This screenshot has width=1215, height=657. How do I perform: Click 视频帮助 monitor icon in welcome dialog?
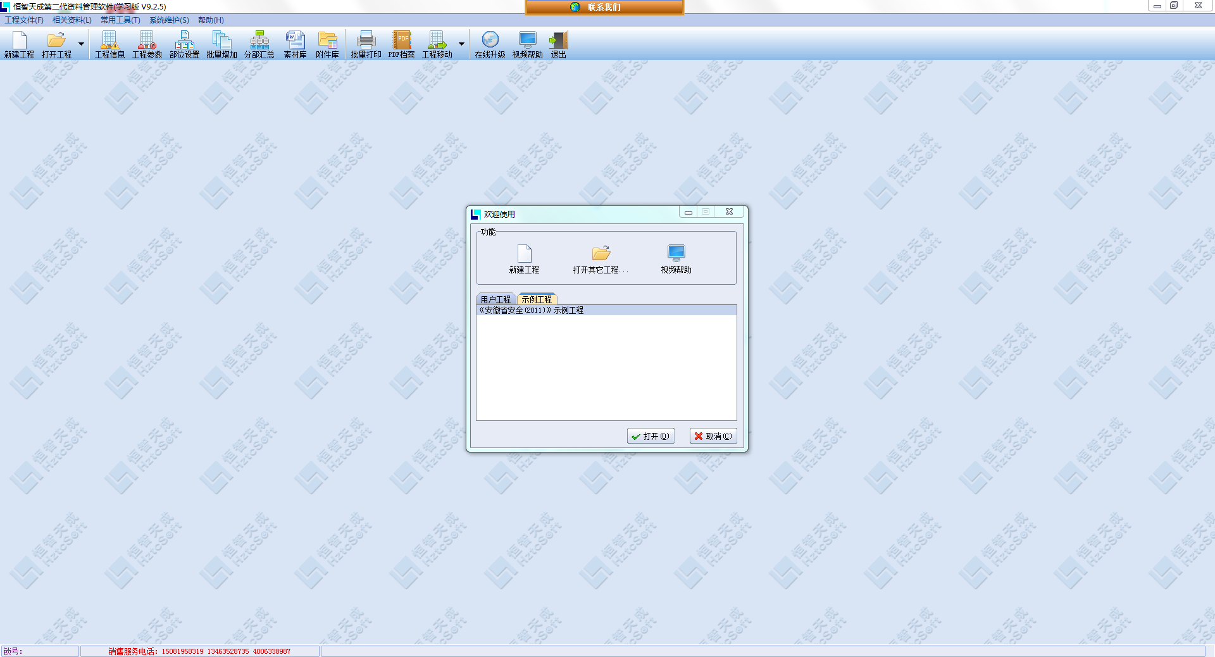tap(676, 259)
